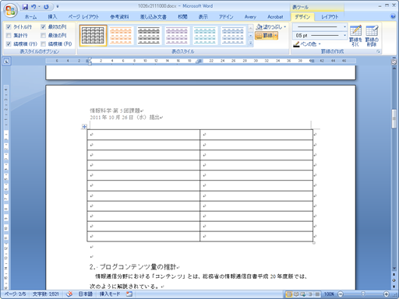Viewport: 399px width, 299px height.
Task: Open the 挿入 ribbon tab
Action: point(52,17)
